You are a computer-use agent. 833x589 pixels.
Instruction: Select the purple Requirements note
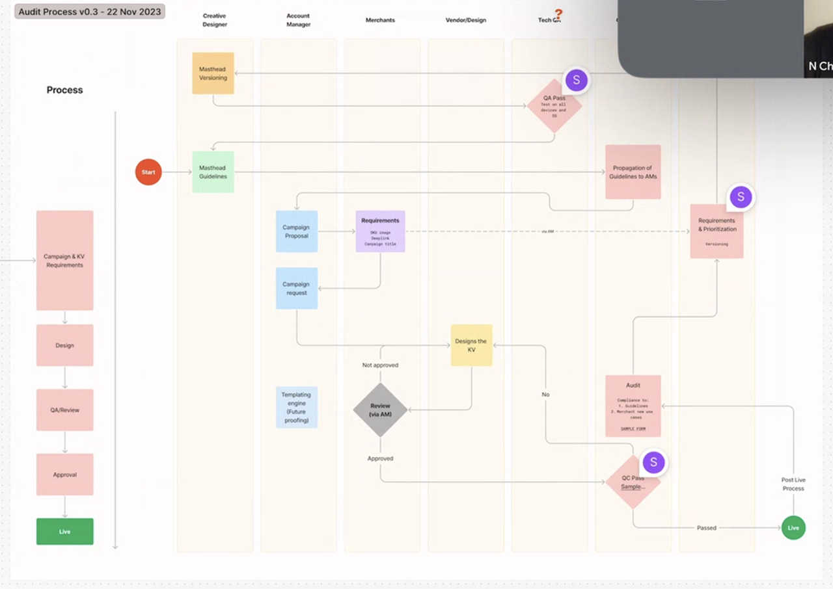coord(380,231)
